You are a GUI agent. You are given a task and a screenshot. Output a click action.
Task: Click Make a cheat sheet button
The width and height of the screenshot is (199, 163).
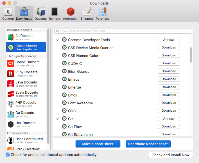(98, 144)
